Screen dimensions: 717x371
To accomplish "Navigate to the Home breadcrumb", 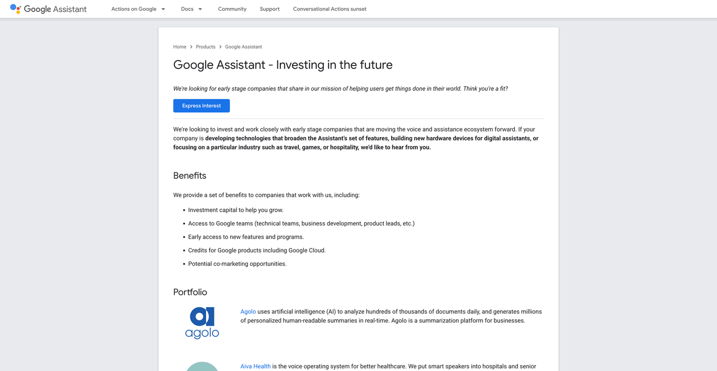I will pyautogui.click(x=180, y=46).
